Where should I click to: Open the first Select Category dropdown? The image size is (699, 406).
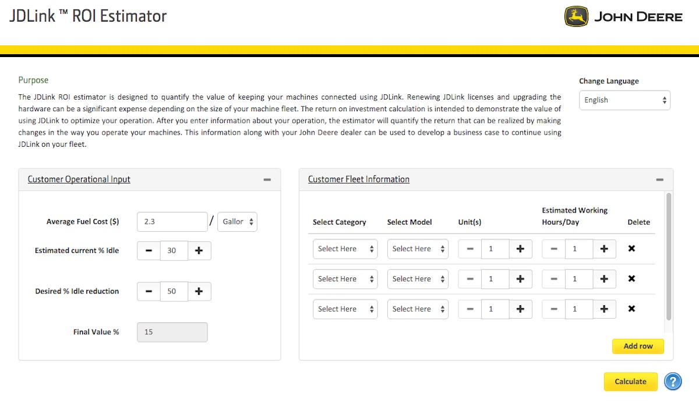tap(345, 249)
